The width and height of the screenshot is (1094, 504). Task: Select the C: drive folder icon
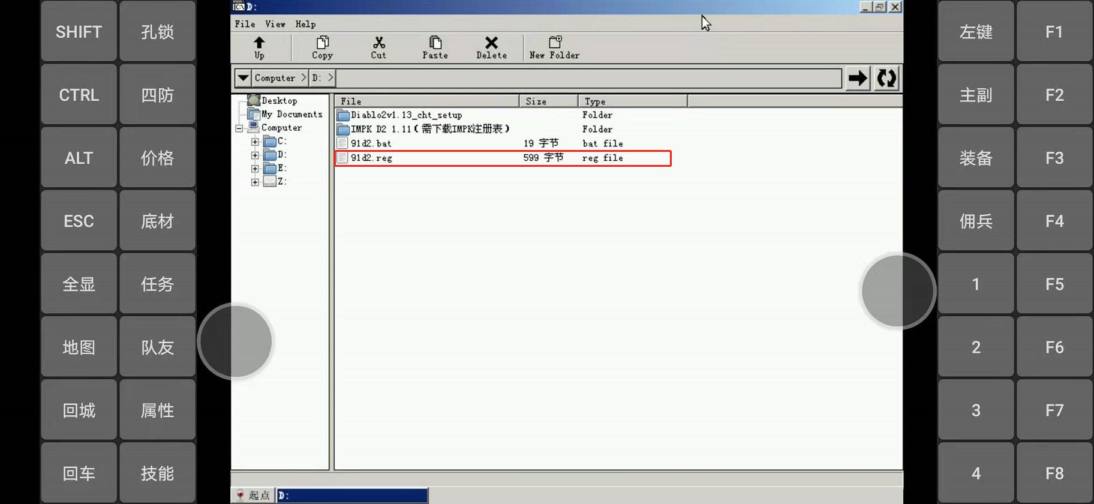coord(270,142)
